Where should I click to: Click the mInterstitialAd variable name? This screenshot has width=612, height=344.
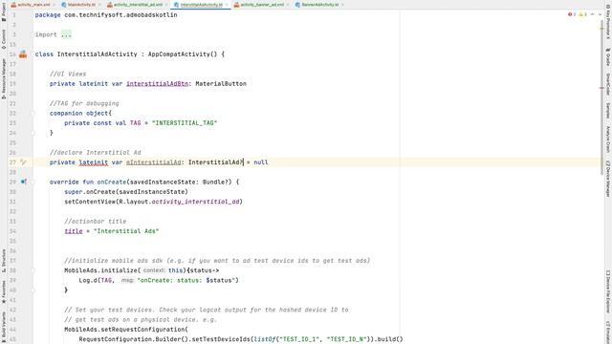click(153, 162)
